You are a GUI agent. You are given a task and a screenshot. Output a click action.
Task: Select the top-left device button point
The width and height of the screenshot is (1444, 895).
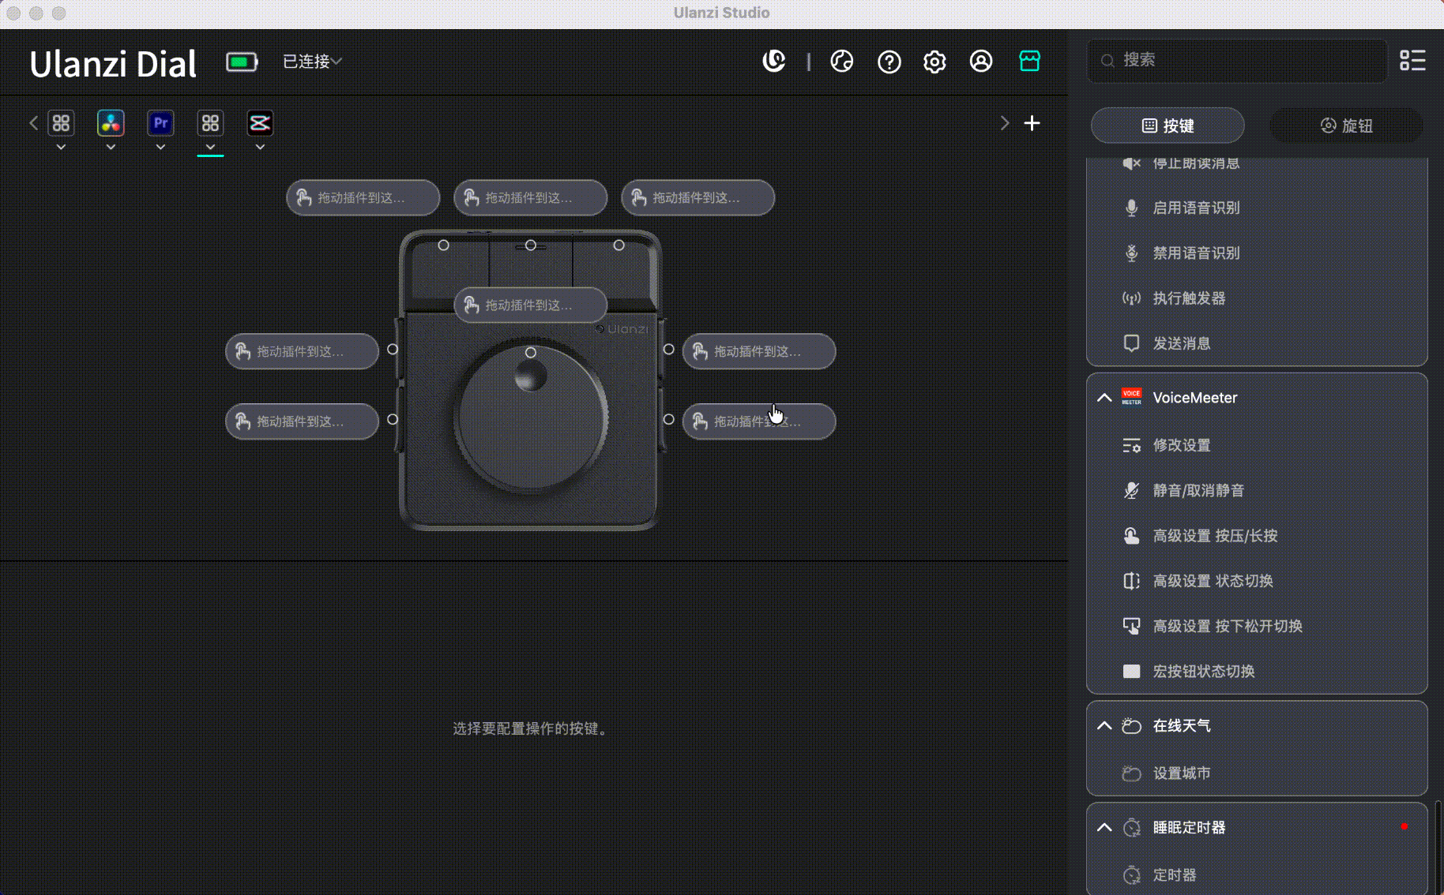(443, 245)
